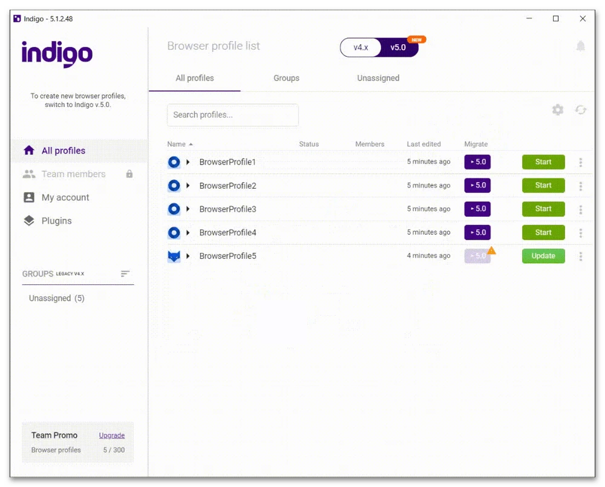Open more options for BrowserProfile5
This screenshot has height=487, width=605.
click(x=580, y=257)
